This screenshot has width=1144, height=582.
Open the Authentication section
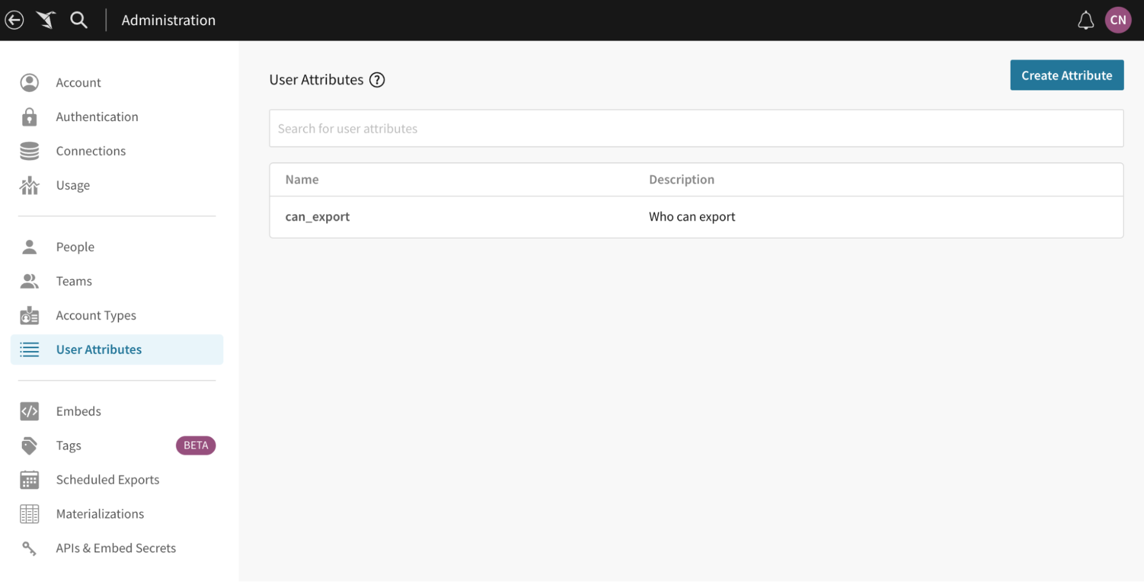tap(97, 117)
